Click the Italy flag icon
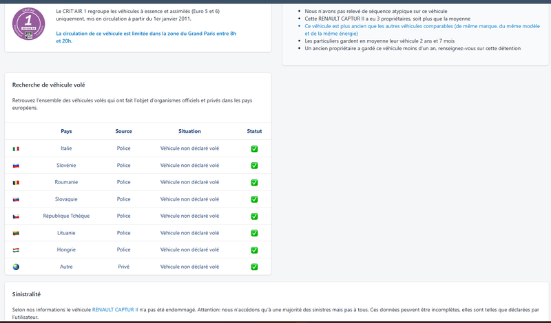 point(16,148)
